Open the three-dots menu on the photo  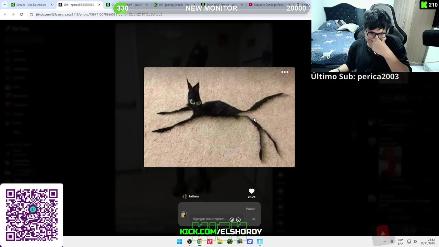pos(285,72)
